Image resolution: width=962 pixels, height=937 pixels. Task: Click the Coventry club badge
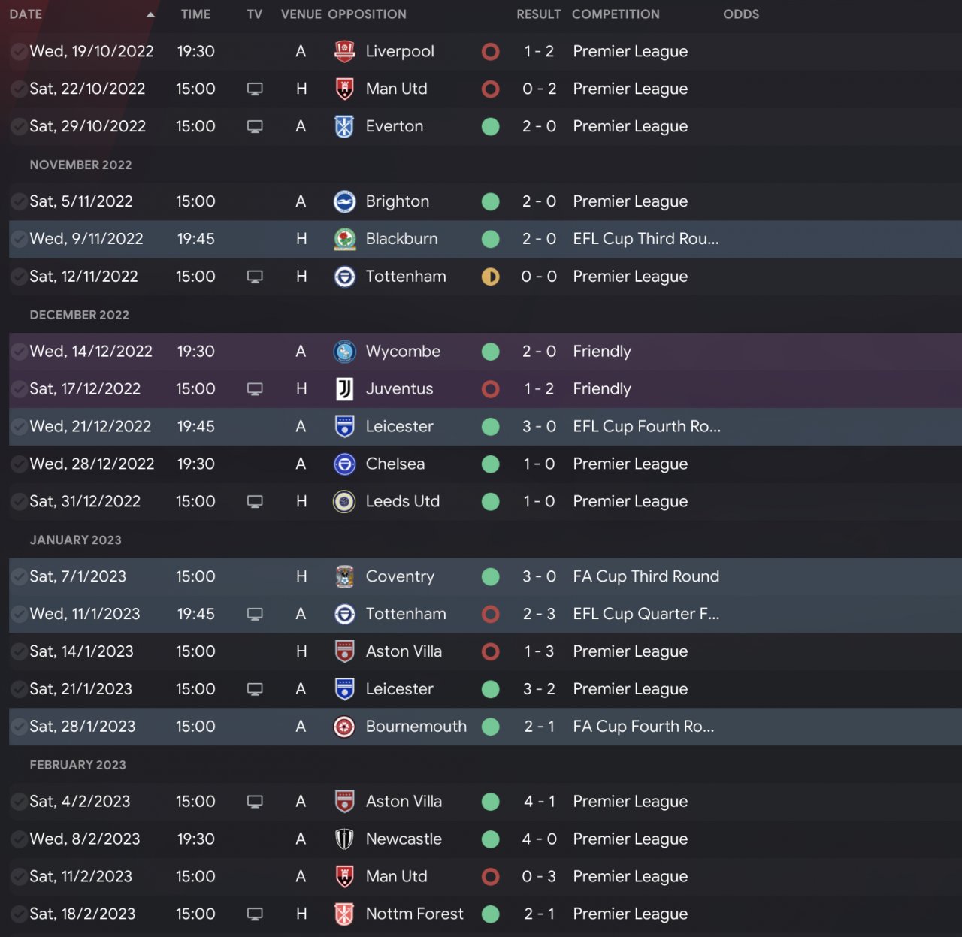click(x=344, y=576)
